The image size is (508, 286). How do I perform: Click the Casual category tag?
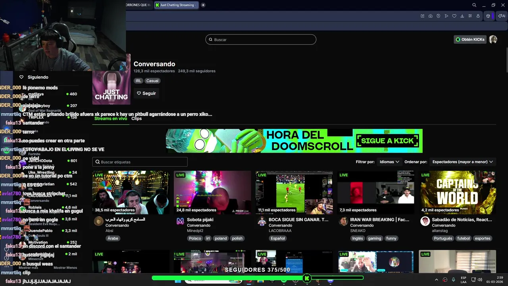152,81
